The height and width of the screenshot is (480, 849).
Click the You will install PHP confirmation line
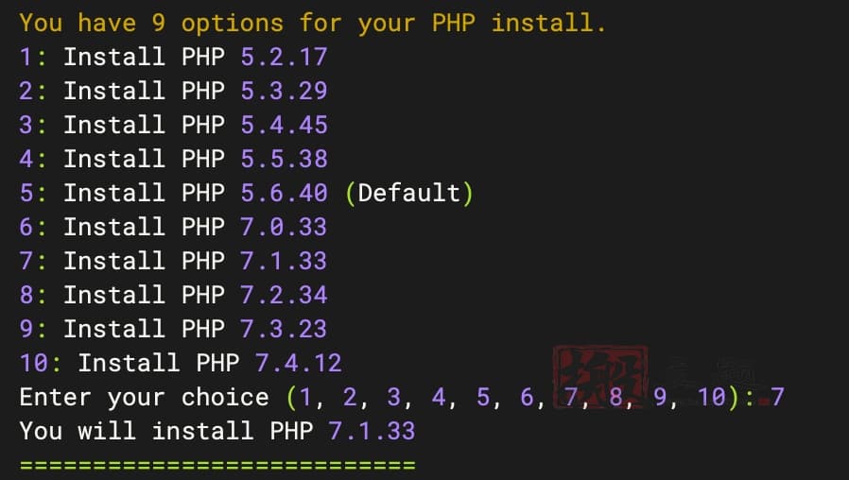pyautogui.click(x=217, y=431)
